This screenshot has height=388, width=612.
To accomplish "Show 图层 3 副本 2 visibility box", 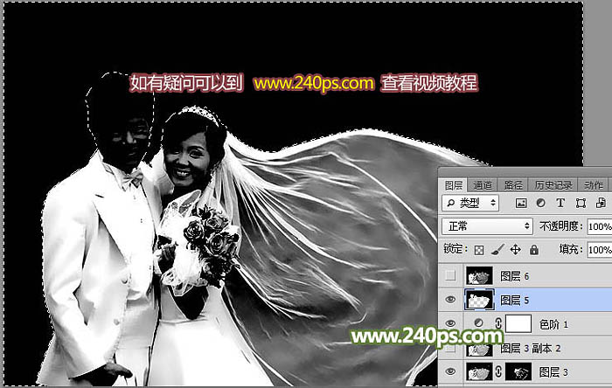I will pyautogui.click(x=450, y=348).
